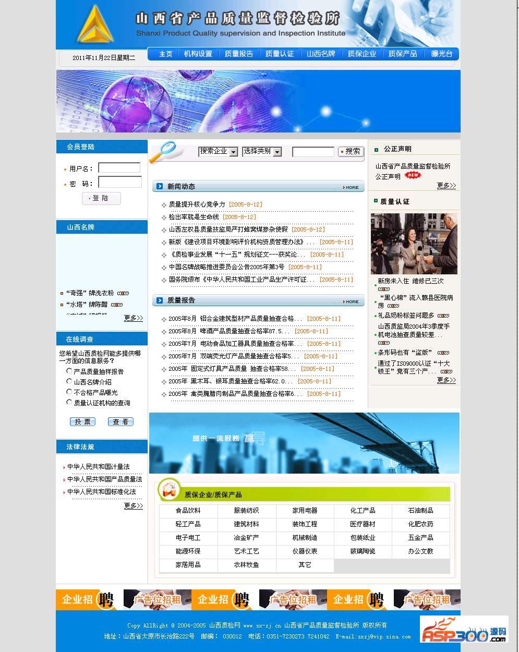Focus the 密码 input field
Image resolution: width=519 pixels, height=652 pixels.
(x=120, y=182)
